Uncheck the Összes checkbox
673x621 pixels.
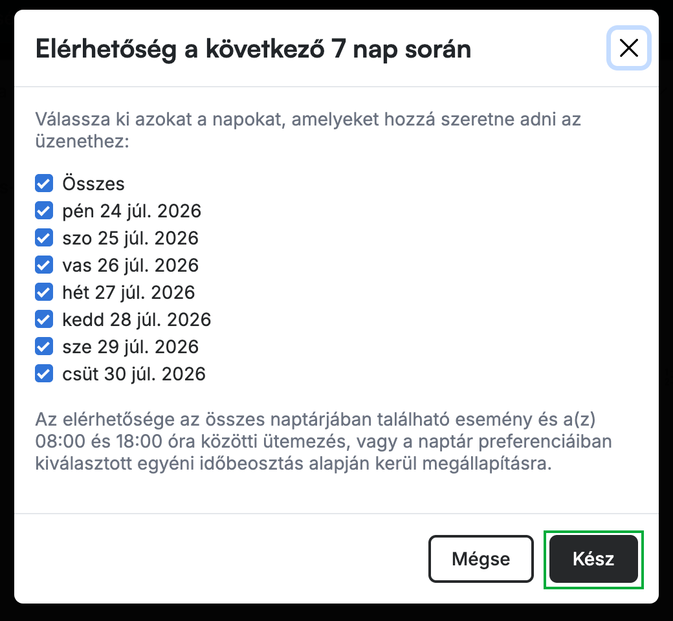44,183
